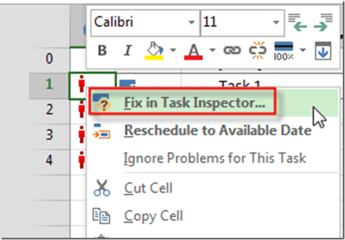Click the font size 11 field
Image resolution: width=345 pixels, height=240 pixels.
pyautogui.click(x=235, y=23)
